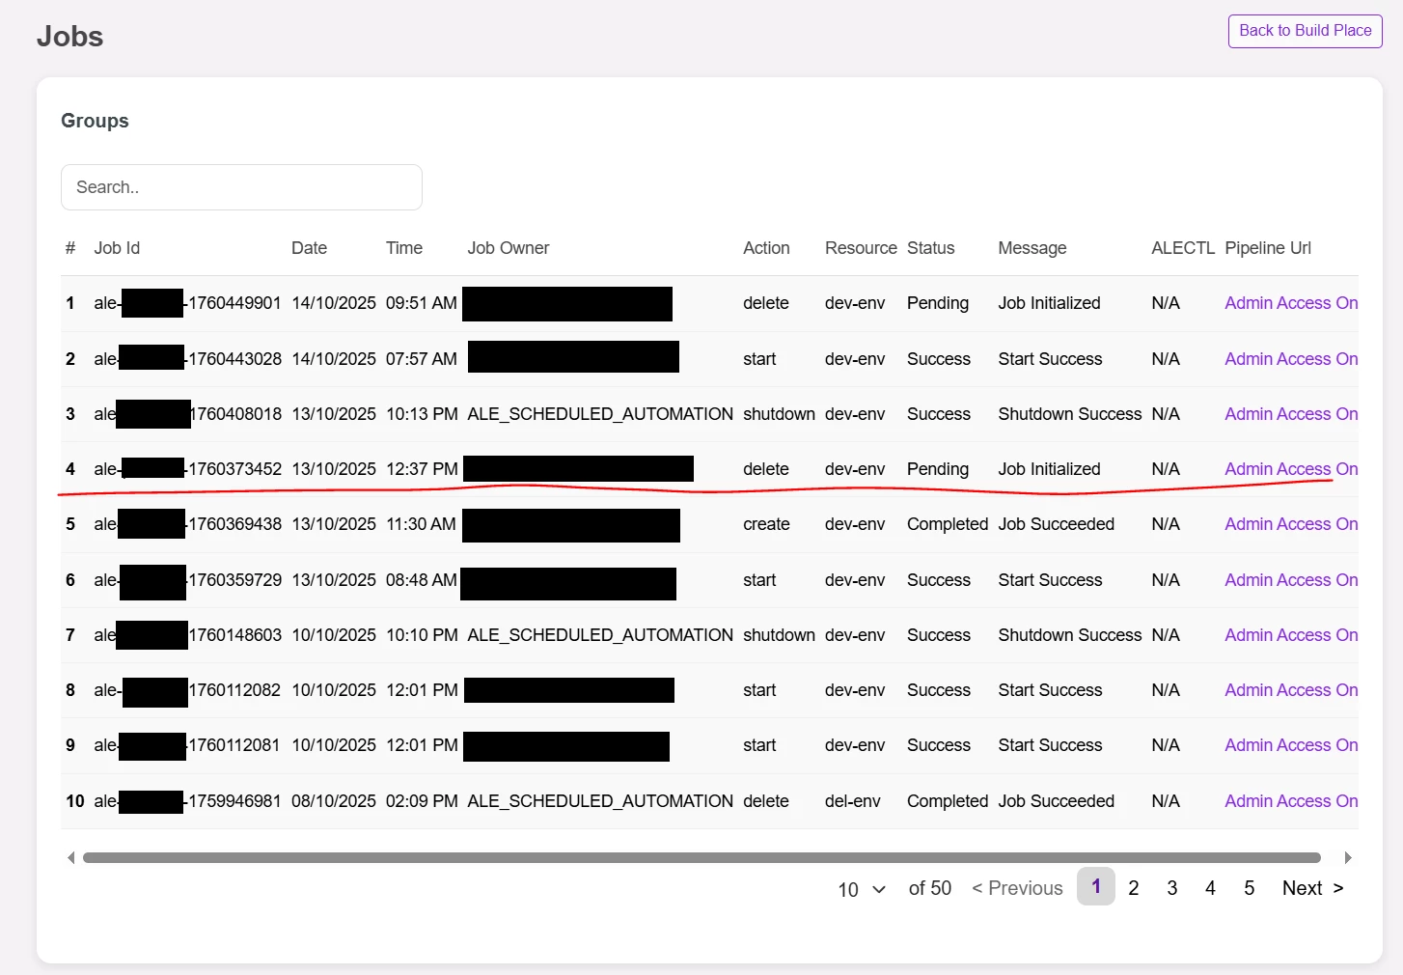Go to page 4 of jobs
This screenshot has width=1403, height=975.
(1210, 888)
